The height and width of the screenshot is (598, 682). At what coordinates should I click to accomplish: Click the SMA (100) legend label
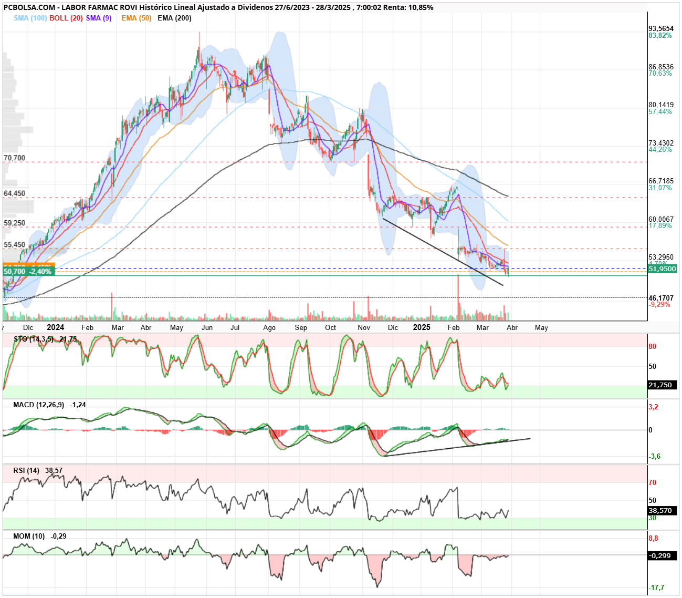click(x=30, y=18)
